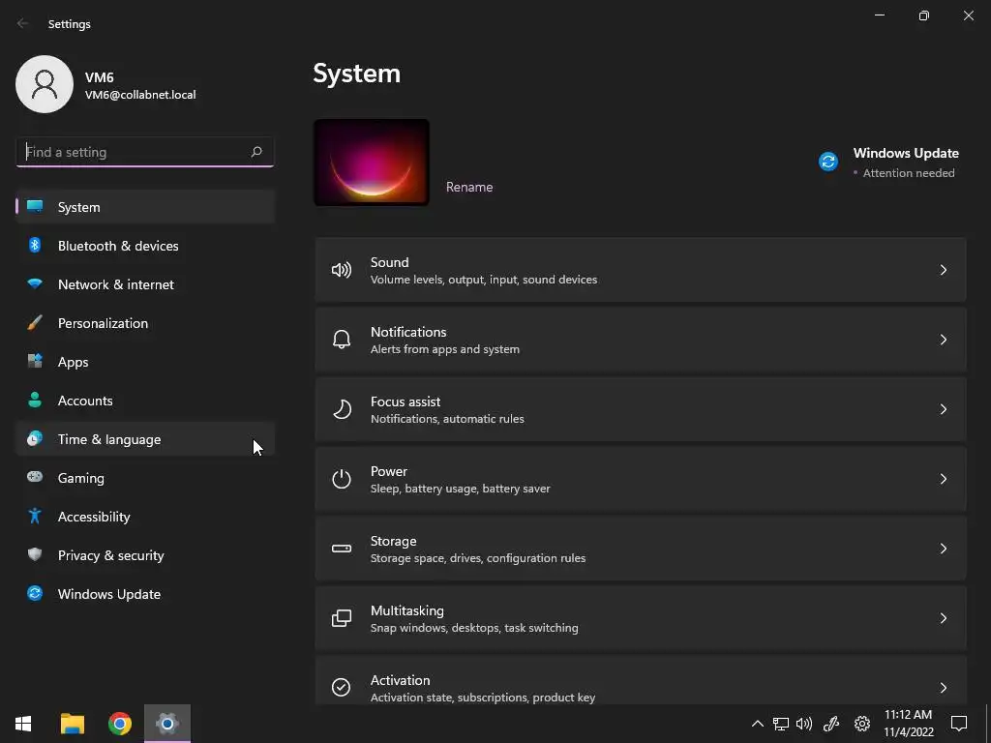Expand the Focus assist row chevron
This screenshot has height=743, width=991.
click(x=943, y=409)
